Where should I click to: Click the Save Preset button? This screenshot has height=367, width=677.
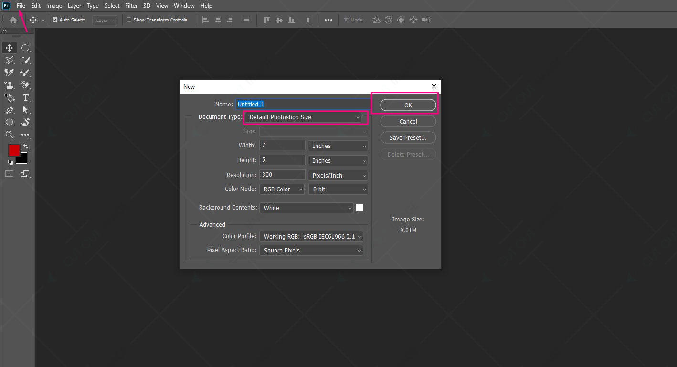(x=408, y=137)
